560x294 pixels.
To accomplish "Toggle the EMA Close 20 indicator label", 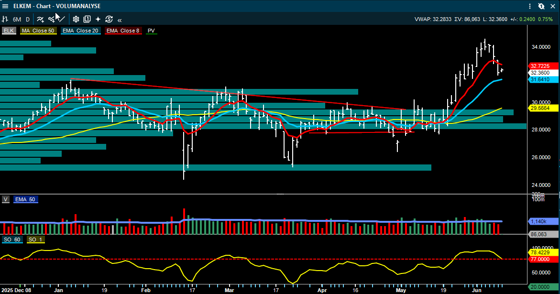I will [x=80, y=31].
